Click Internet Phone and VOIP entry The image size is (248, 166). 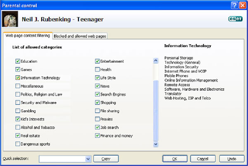(185, 71)
